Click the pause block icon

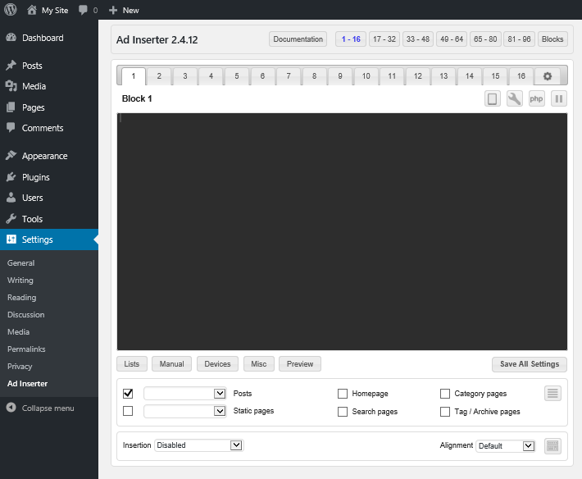(558, 99)
